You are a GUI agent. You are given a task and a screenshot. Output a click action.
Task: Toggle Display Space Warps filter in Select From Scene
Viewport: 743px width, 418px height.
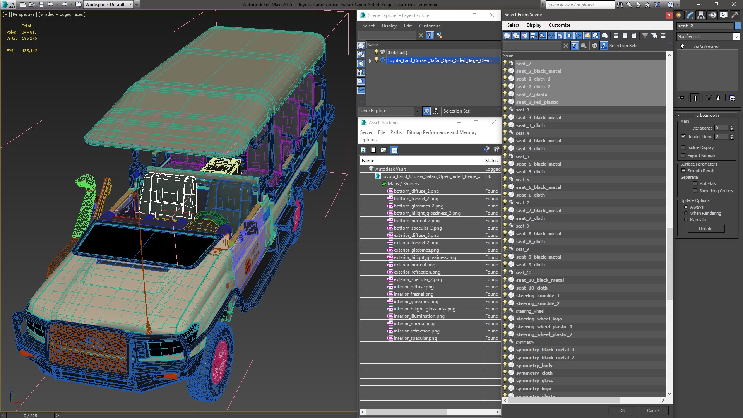(x=551, y=36)
